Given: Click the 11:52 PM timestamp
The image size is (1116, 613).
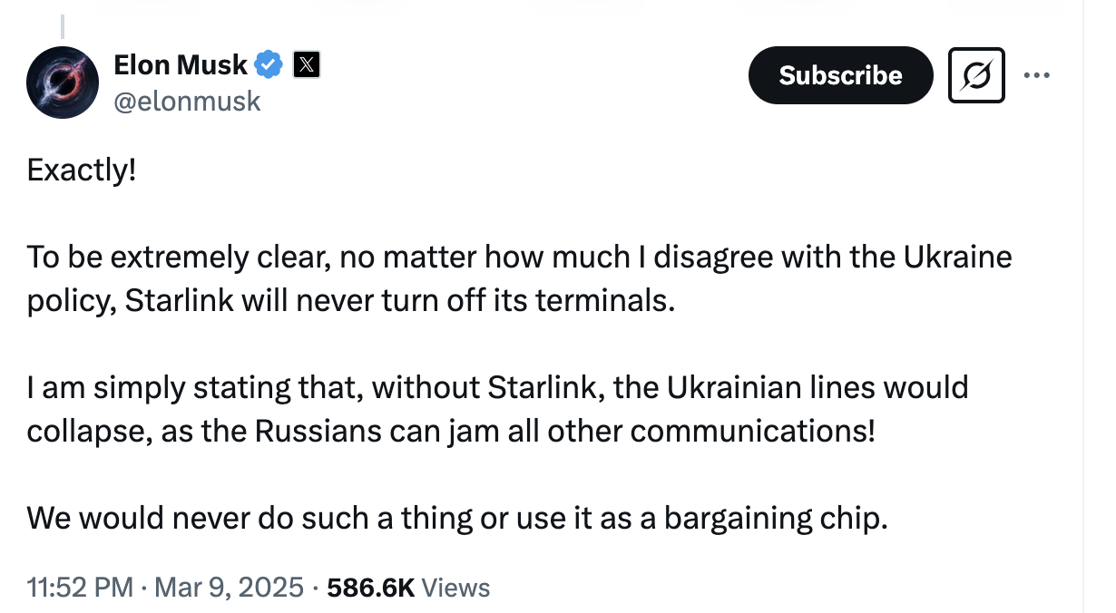Looking at the screenshot, I should (x=80, y=588).
